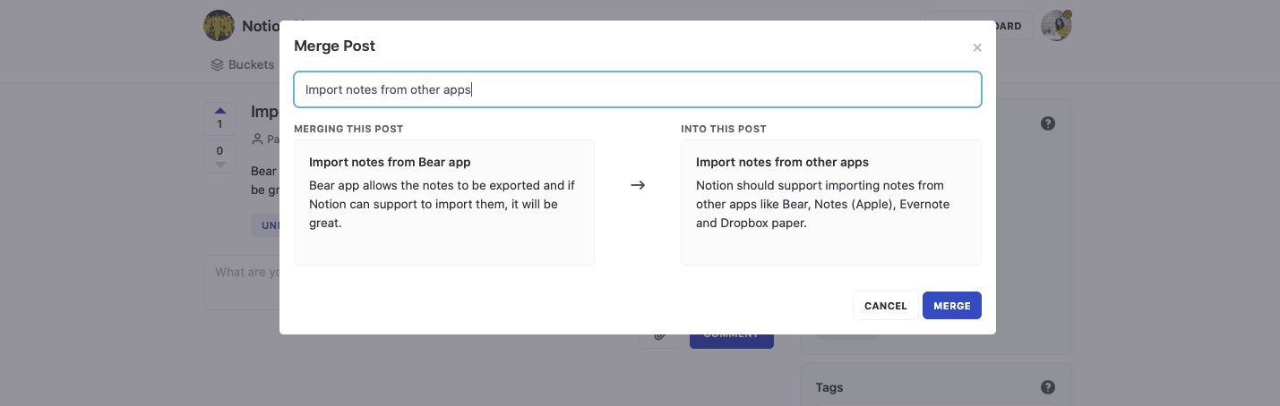Click the 'INTO THIS POST' label
1280x406 pixels.
(724, 129)
